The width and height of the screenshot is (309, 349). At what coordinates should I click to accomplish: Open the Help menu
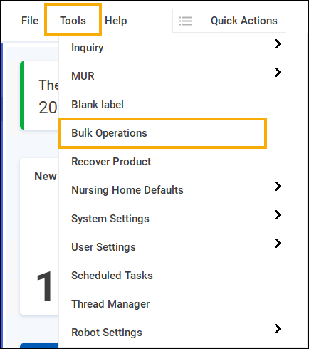(x=116, y=21)
